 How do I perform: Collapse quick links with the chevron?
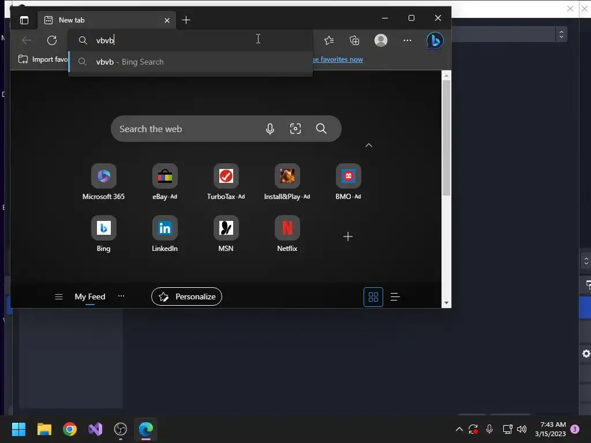(x=369, y=145)
